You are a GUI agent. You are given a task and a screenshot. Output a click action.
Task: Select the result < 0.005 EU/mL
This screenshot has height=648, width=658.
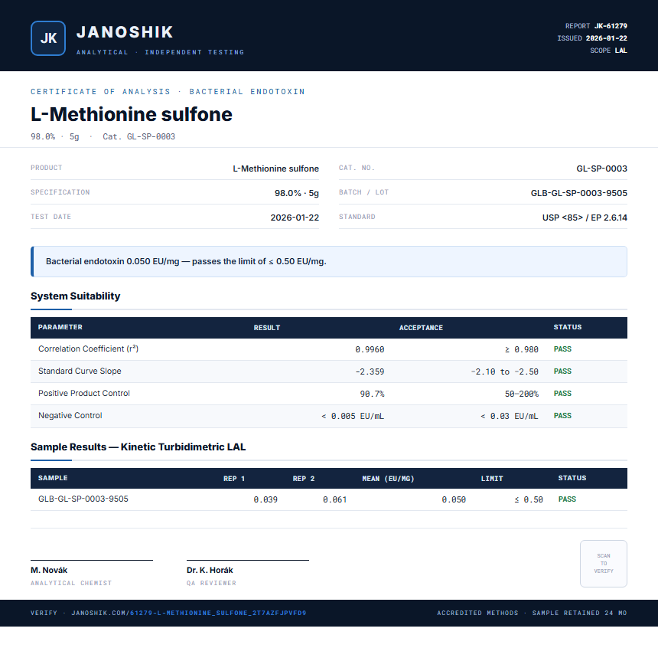click(353, 416)
